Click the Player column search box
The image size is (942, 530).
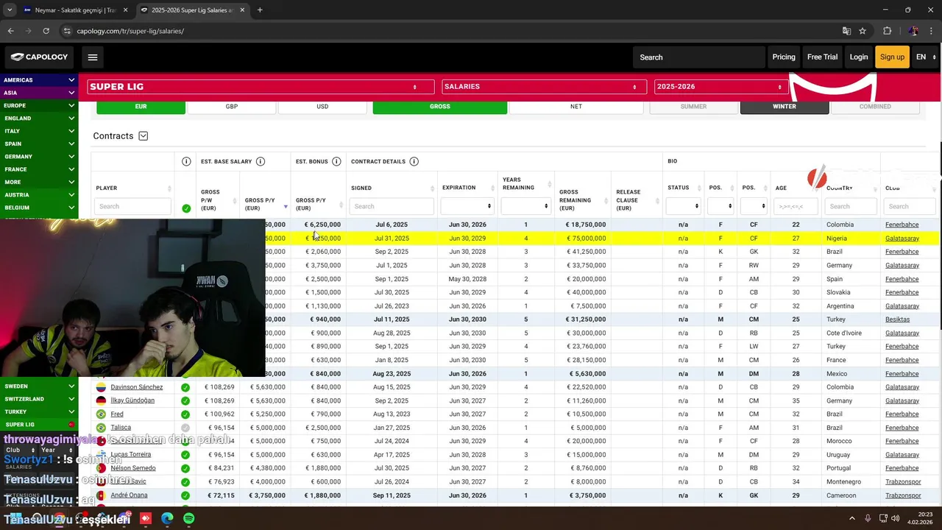point(132,206)
